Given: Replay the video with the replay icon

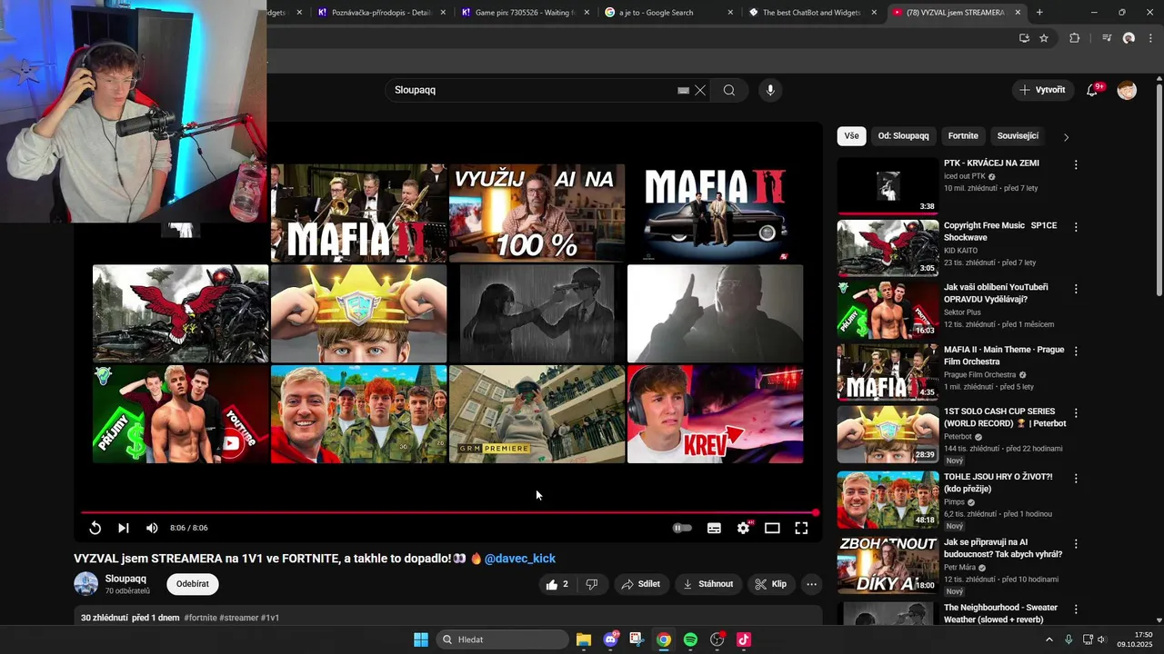Looking at the screenshot, I should pos(95,528).
